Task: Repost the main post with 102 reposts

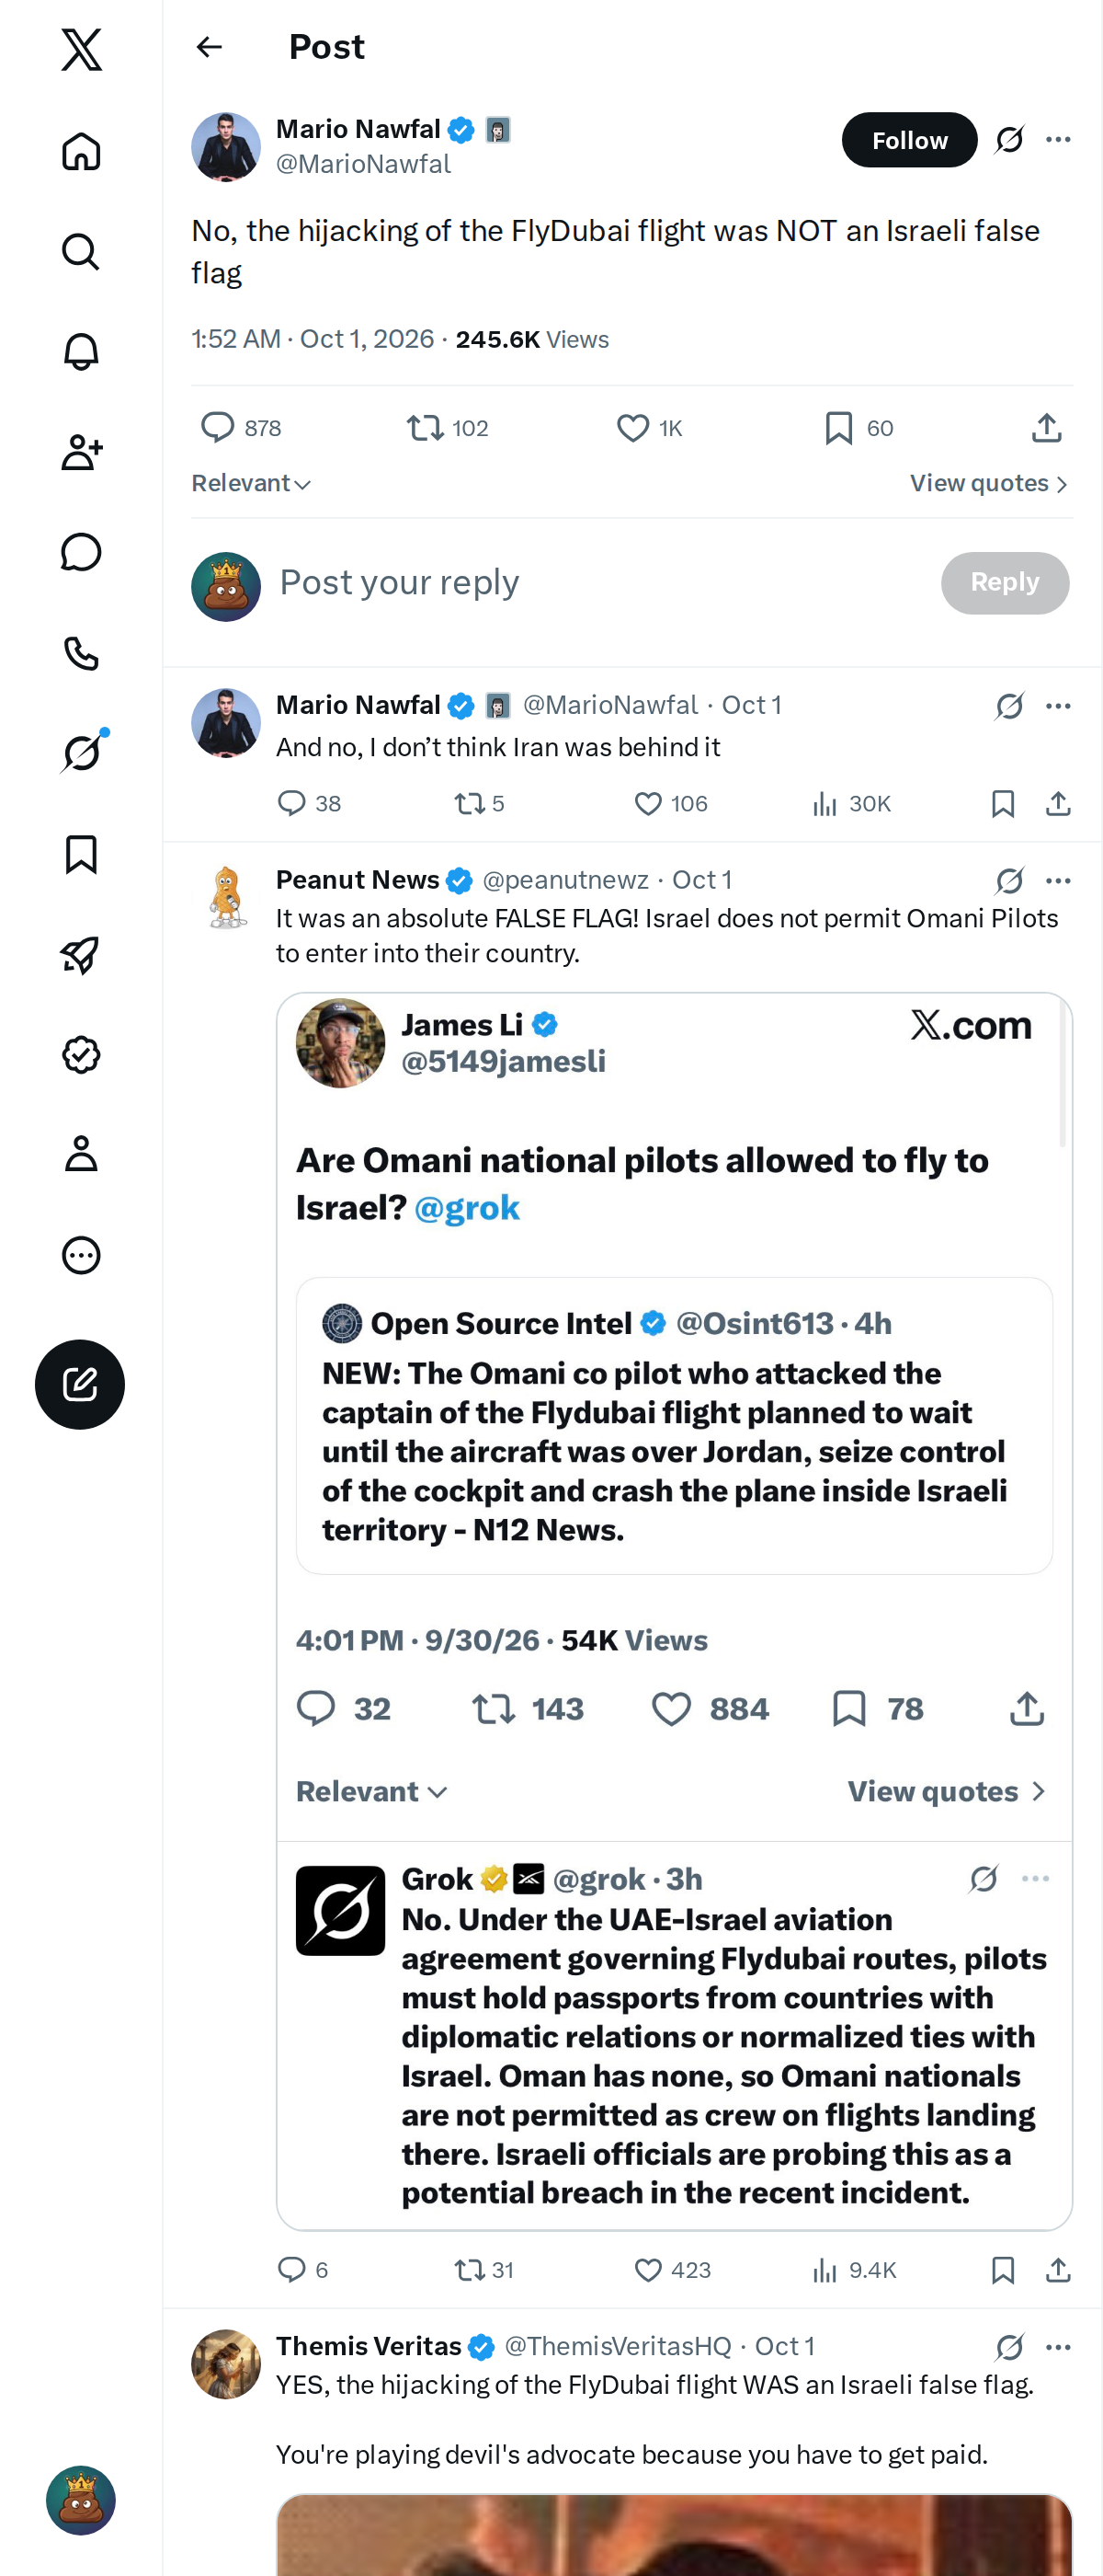Action: pos(448,428)
